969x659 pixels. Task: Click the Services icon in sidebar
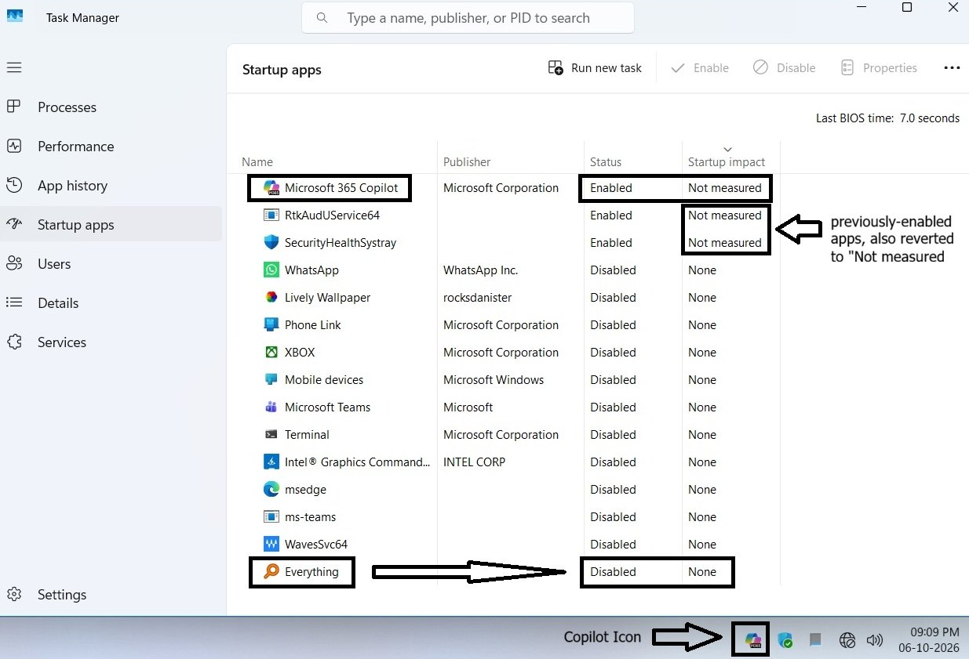14,342
